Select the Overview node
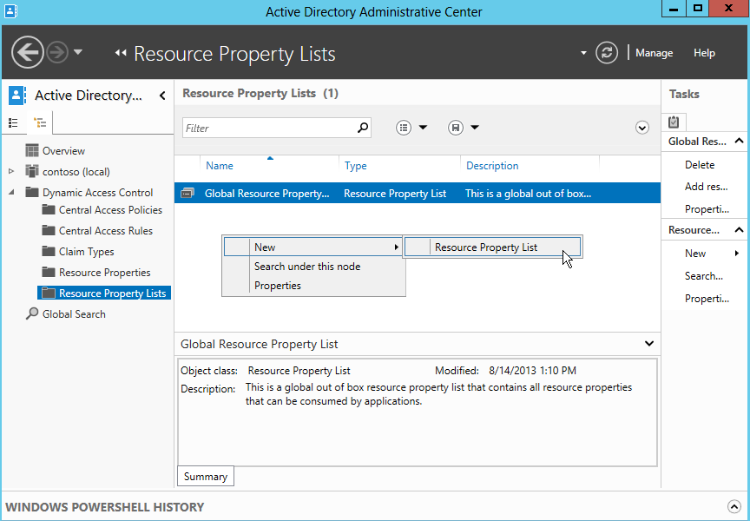Screen dimensions: 750x521 pyautogui.click(x=63, y=151)
